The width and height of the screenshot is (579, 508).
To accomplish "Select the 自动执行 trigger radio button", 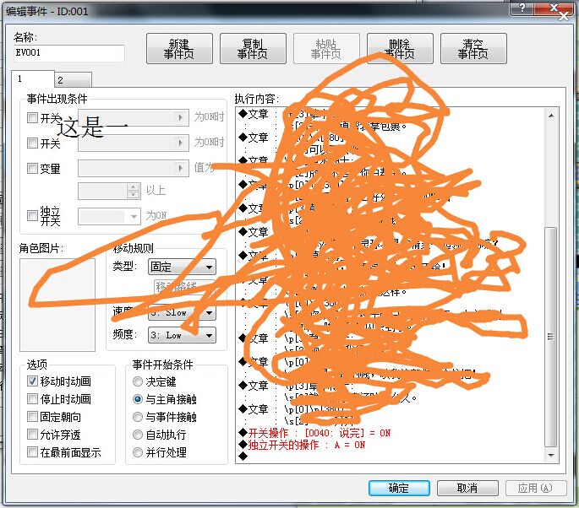I will point(138,435).
